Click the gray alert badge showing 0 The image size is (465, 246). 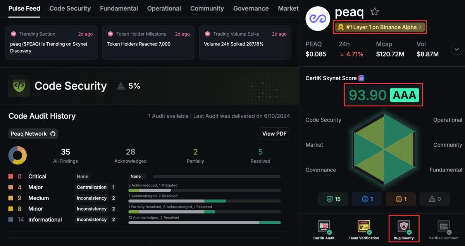point(434,199)
